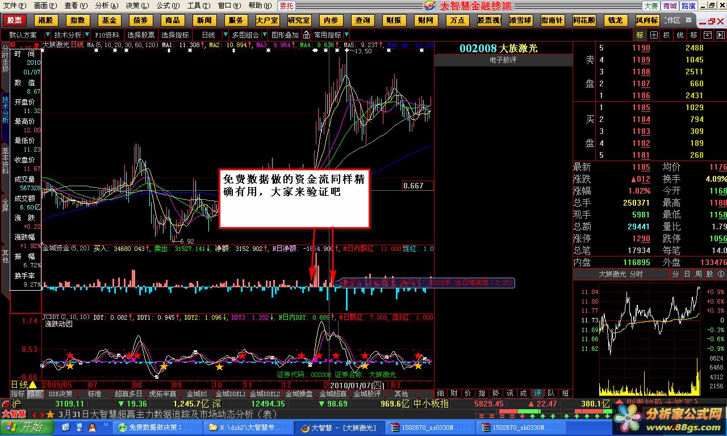Click the 指南针 toolbar button
This screenshot has height=436, width=727.
553,20
